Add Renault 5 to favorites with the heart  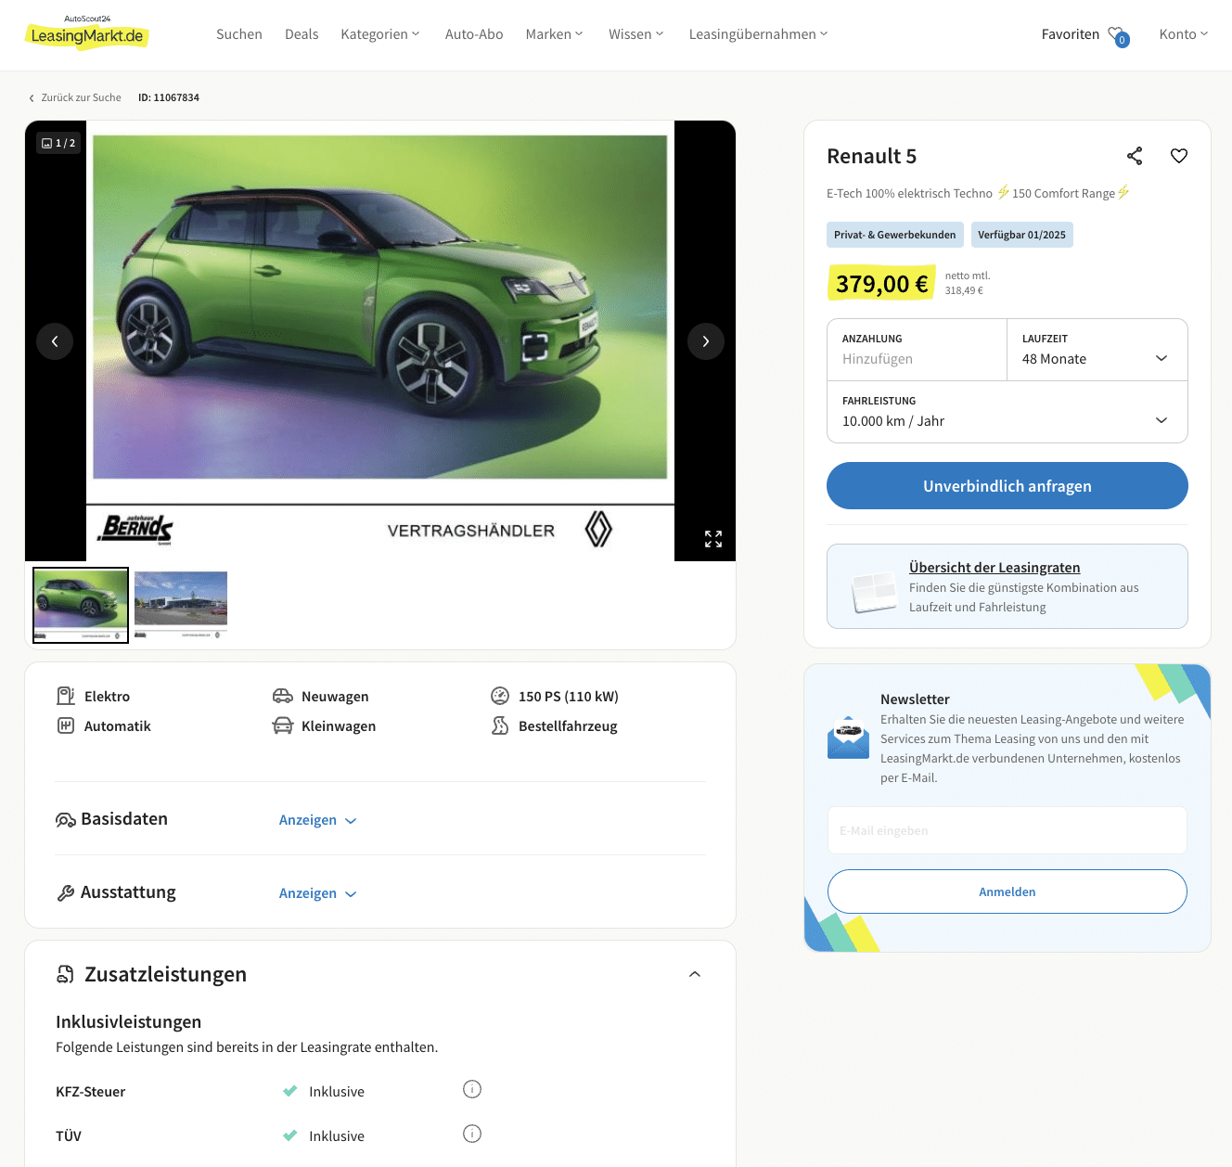point(1179,156)
